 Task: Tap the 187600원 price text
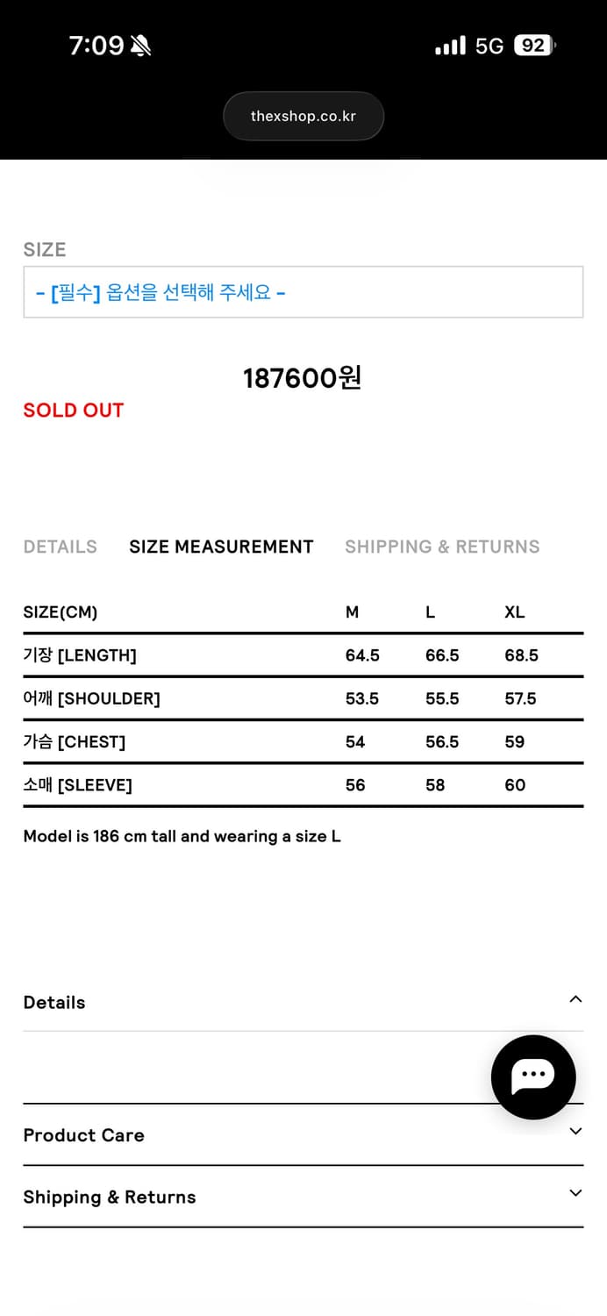click(x=303, y=378)
